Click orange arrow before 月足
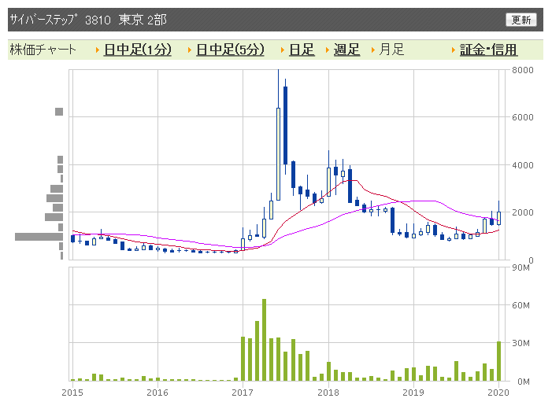552x413 pixels. [x=372, y=50]
